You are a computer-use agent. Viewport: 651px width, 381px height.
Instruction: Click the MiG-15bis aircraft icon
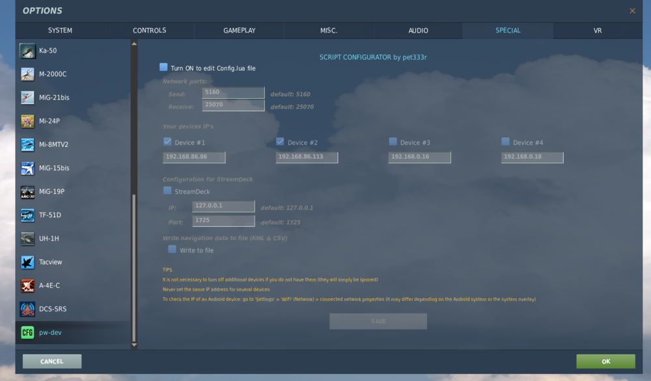[x=27, y=168]
